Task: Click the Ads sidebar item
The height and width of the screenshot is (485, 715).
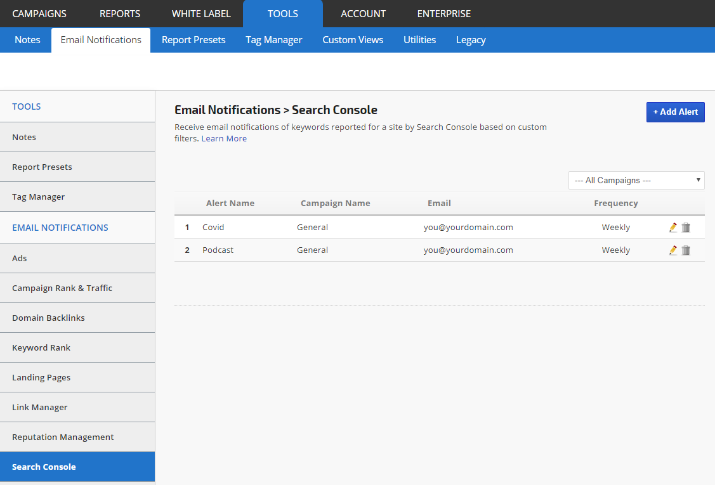Action: point(20,258)
